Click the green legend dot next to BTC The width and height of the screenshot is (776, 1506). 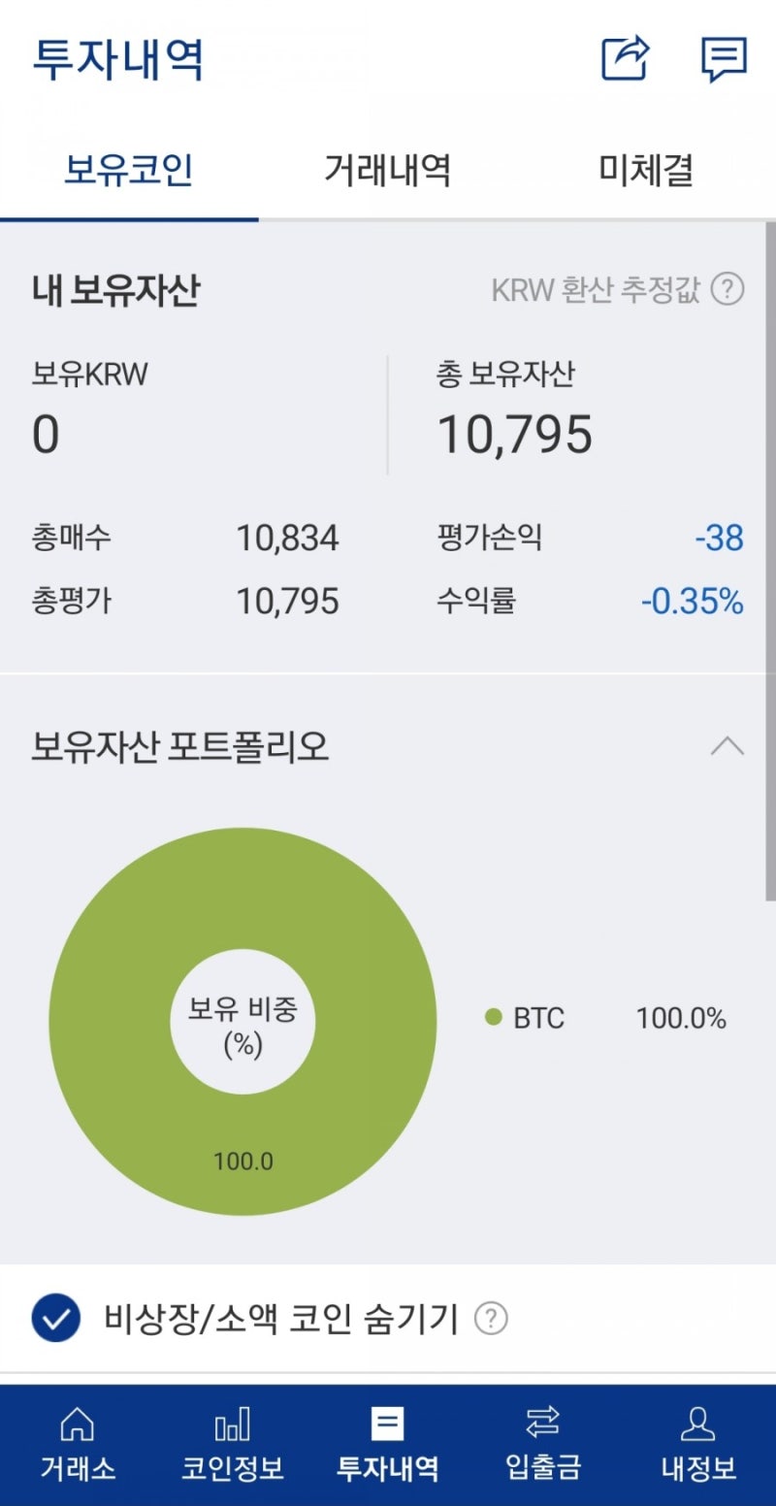click(x=494, y=1018)
